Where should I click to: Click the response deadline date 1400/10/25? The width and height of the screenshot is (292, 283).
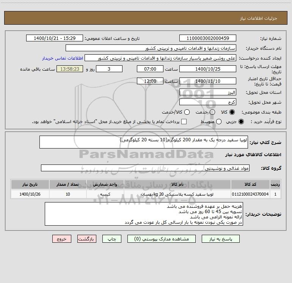pos(208,69)
